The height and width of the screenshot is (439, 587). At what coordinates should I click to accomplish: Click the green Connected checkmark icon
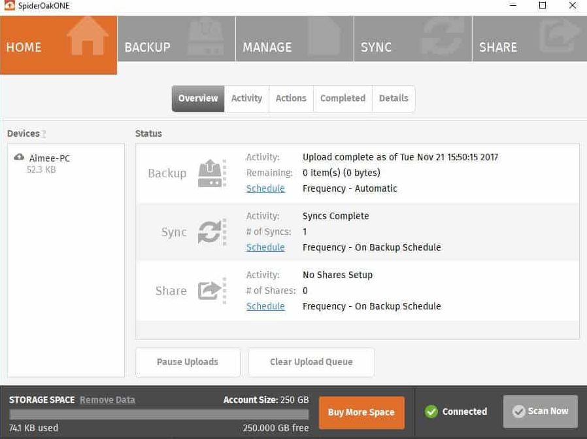click(431, 412)
